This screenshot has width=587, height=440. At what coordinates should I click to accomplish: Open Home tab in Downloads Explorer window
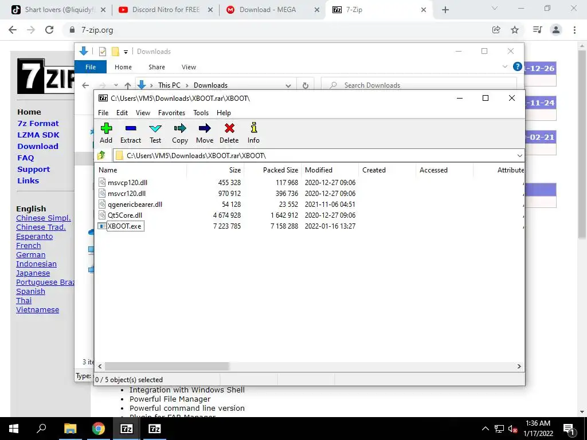(x=123, y=67)
